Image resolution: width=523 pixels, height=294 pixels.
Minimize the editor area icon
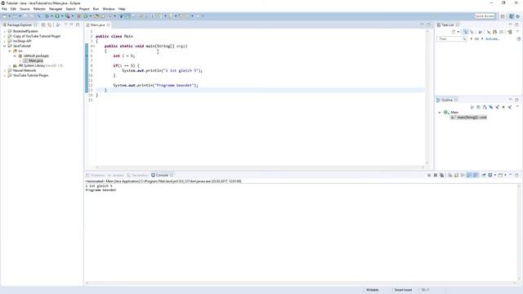(x=422, y=24)
